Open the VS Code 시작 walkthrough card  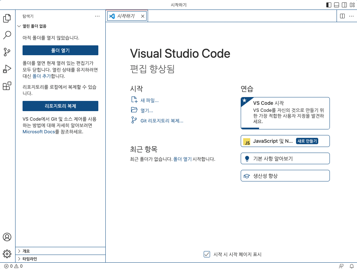click(x=285, y=113)
